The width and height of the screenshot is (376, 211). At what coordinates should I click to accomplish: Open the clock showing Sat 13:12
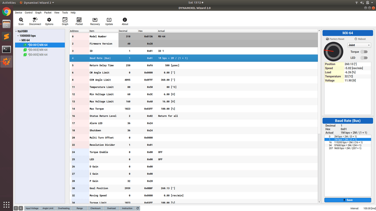coord(195,3)
